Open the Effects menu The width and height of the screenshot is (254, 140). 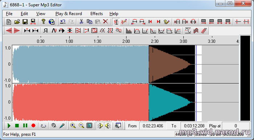point(97,14)
